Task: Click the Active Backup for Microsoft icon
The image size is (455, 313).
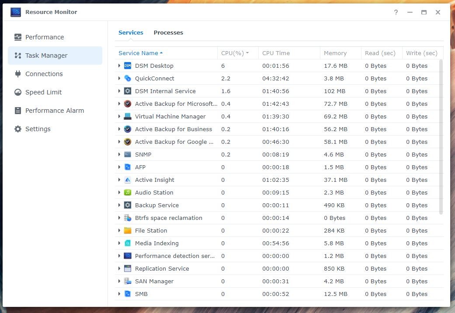Action: pyautogui.click(x=127, y=104)
